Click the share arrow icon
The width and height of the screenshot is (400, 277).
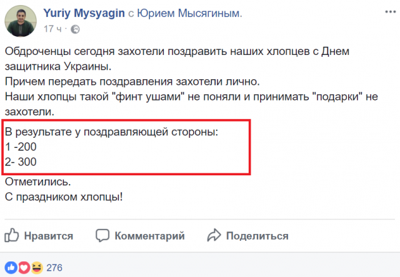click(x=214, y=235)
